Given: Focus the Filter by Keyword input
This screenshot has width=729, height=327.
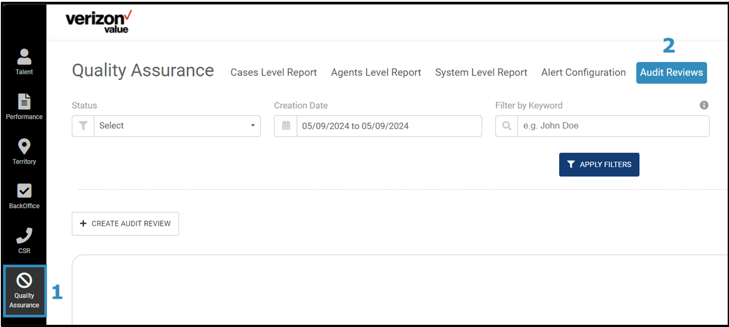Looking at the screenshot, I should (613, 126).
